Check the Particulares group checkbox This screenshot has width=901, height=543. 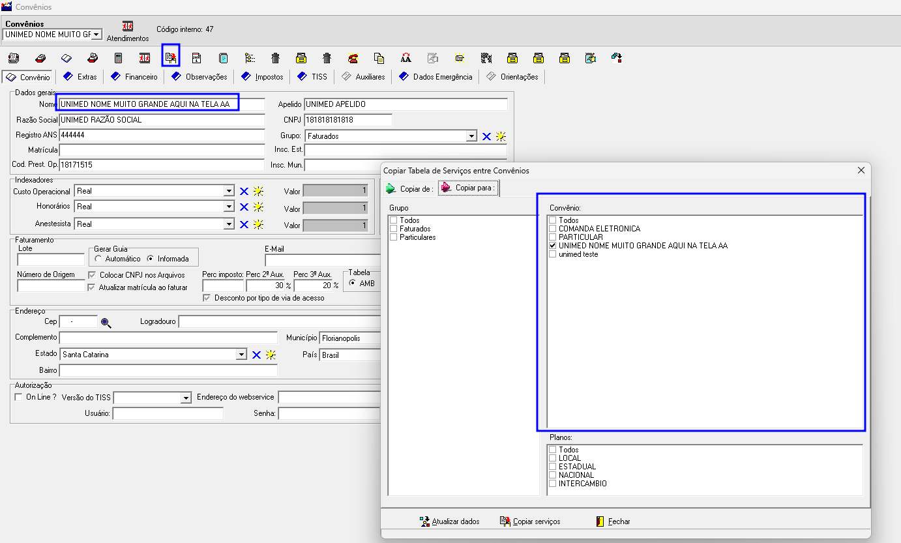tap(394, 237)
